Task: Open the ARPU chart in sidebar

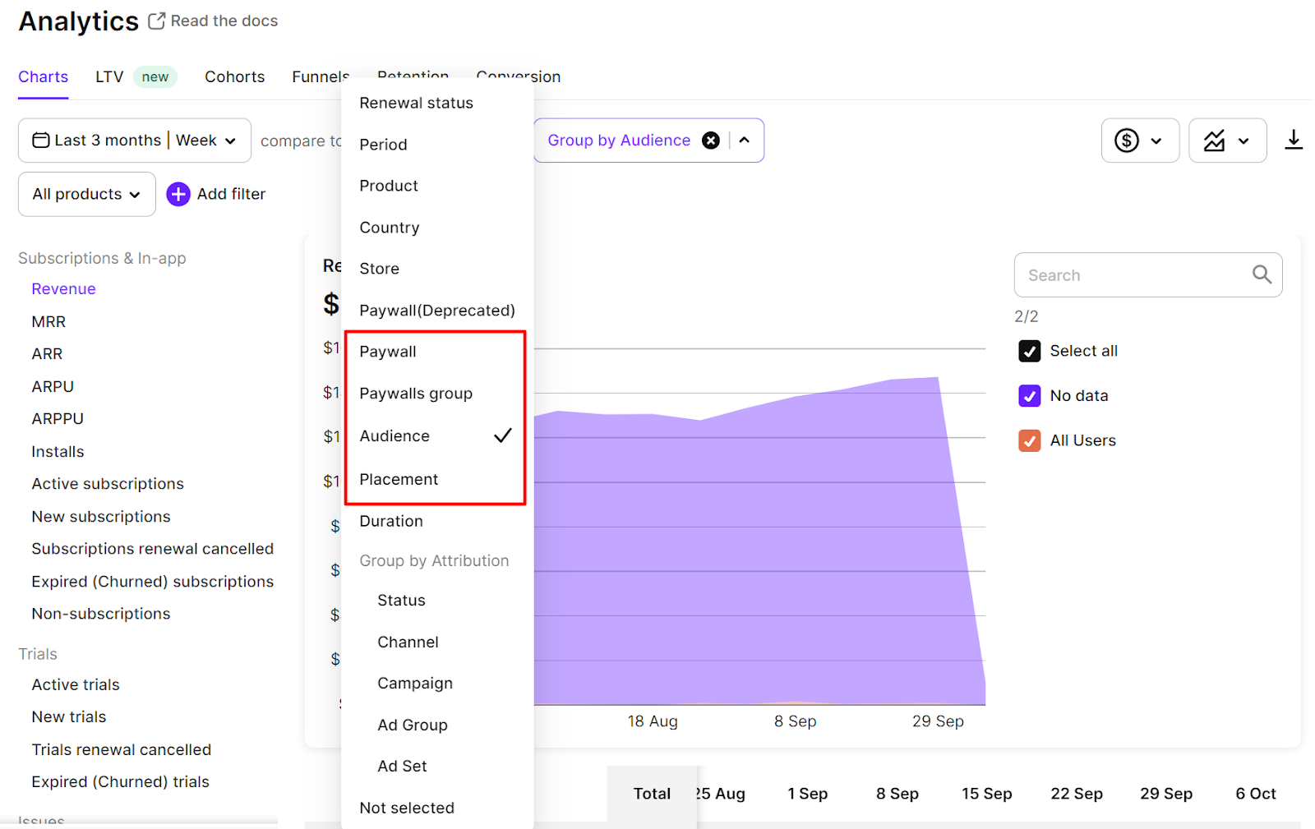Action: [53, 386]
